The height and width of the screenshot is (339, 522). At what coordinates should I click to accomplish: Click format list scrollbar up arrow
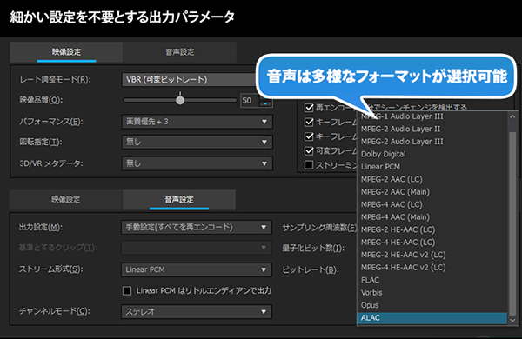pos(512,116)
